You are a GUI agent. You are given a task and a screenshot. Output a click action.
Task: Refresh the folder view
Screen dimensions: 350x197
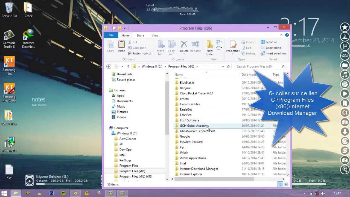coord(228,66)
